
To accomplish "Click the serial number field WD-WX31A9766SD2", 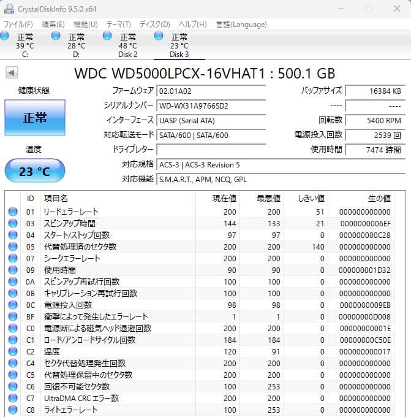I will pos(211,105).
